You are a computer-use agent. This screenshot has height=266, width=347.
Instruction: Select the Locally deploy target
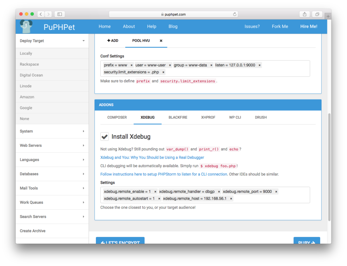point(52,53)
